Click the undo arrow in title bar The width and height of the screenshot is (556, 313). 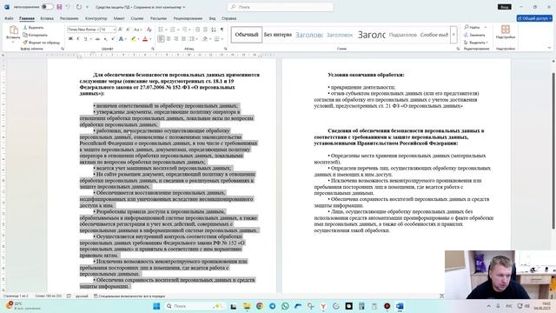coord(68,7)
